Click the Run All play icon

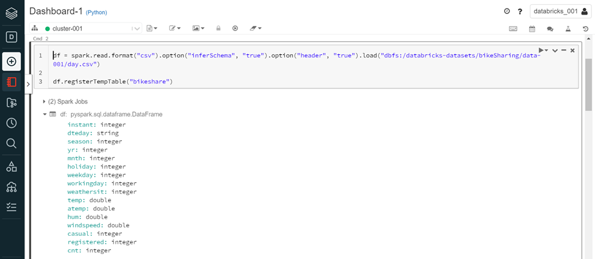[236, 29]
